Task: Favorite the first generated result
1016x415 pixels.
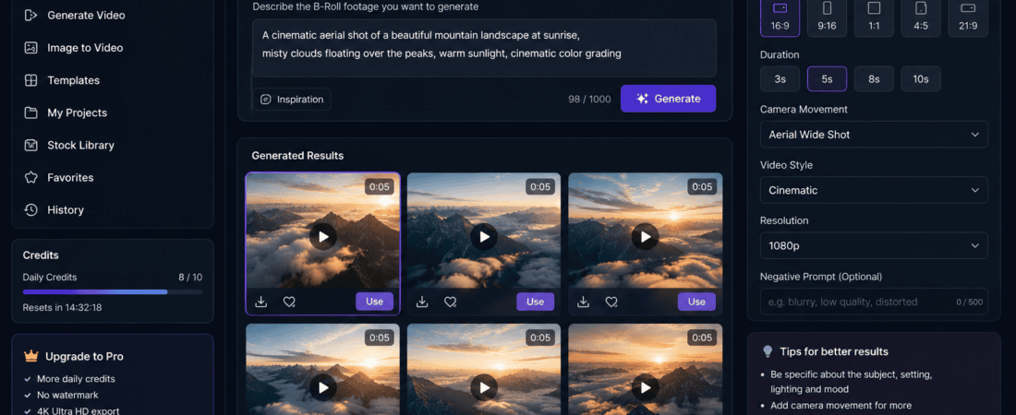Action: tap(290, 302)
